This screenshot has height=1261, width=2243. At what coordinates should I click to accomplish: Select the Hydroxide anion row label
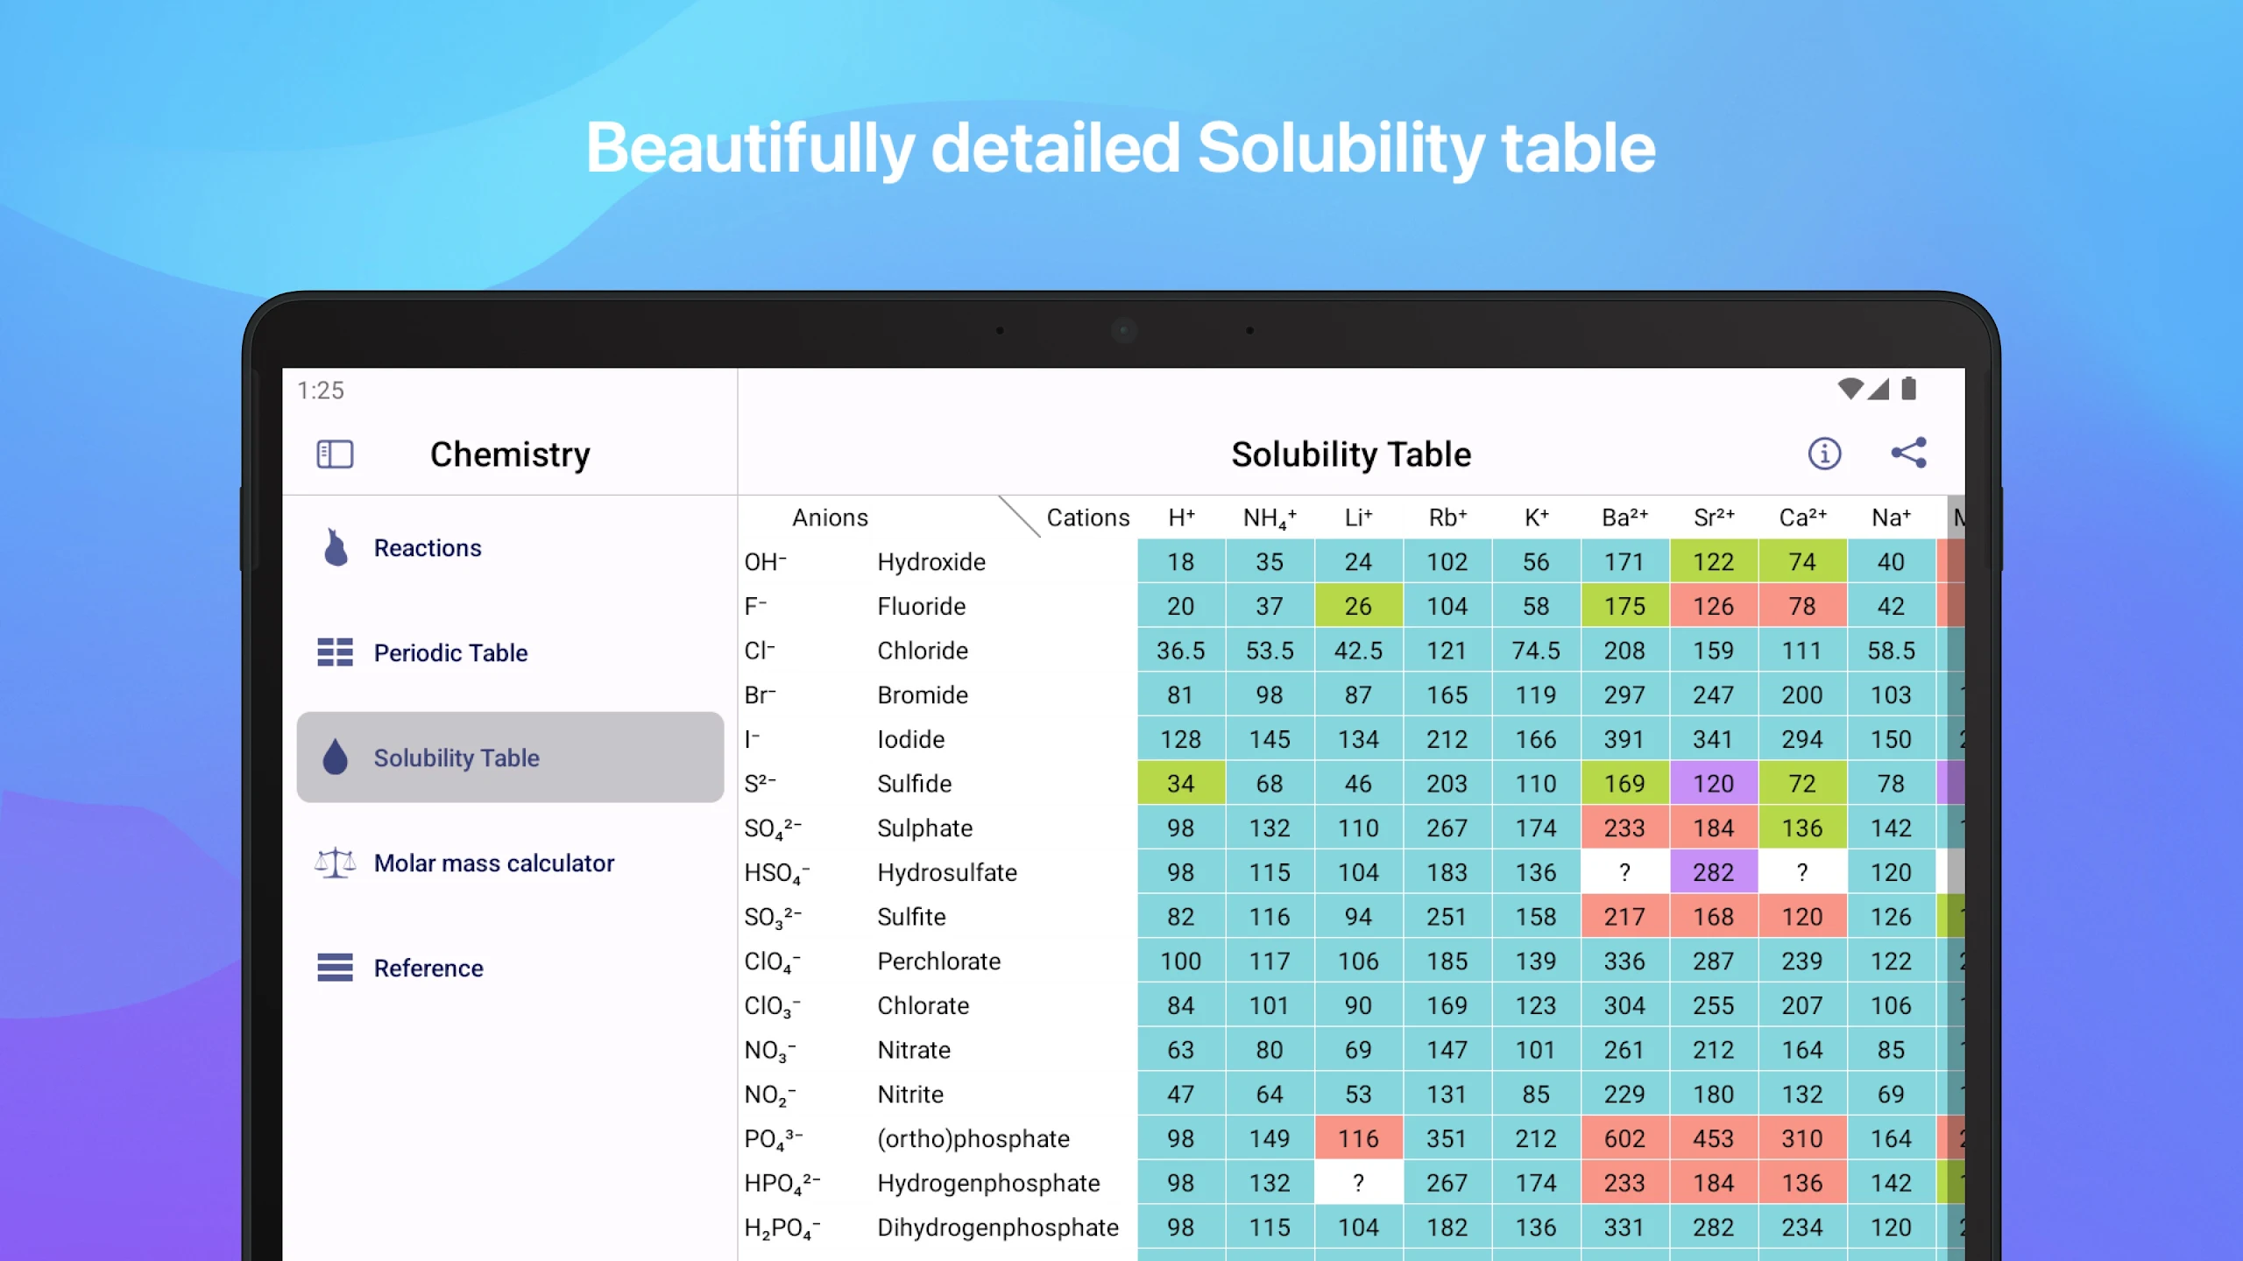(x=930, y=562)
